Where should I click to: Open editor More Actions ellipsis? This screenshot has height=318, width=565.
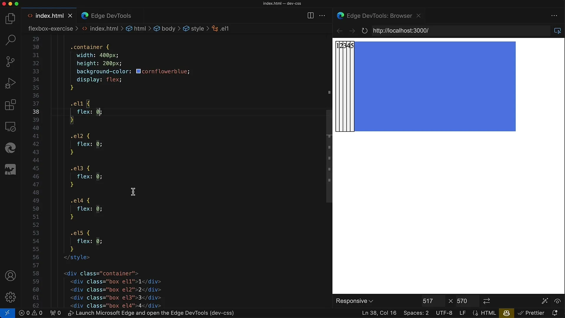tap(322, 16)
